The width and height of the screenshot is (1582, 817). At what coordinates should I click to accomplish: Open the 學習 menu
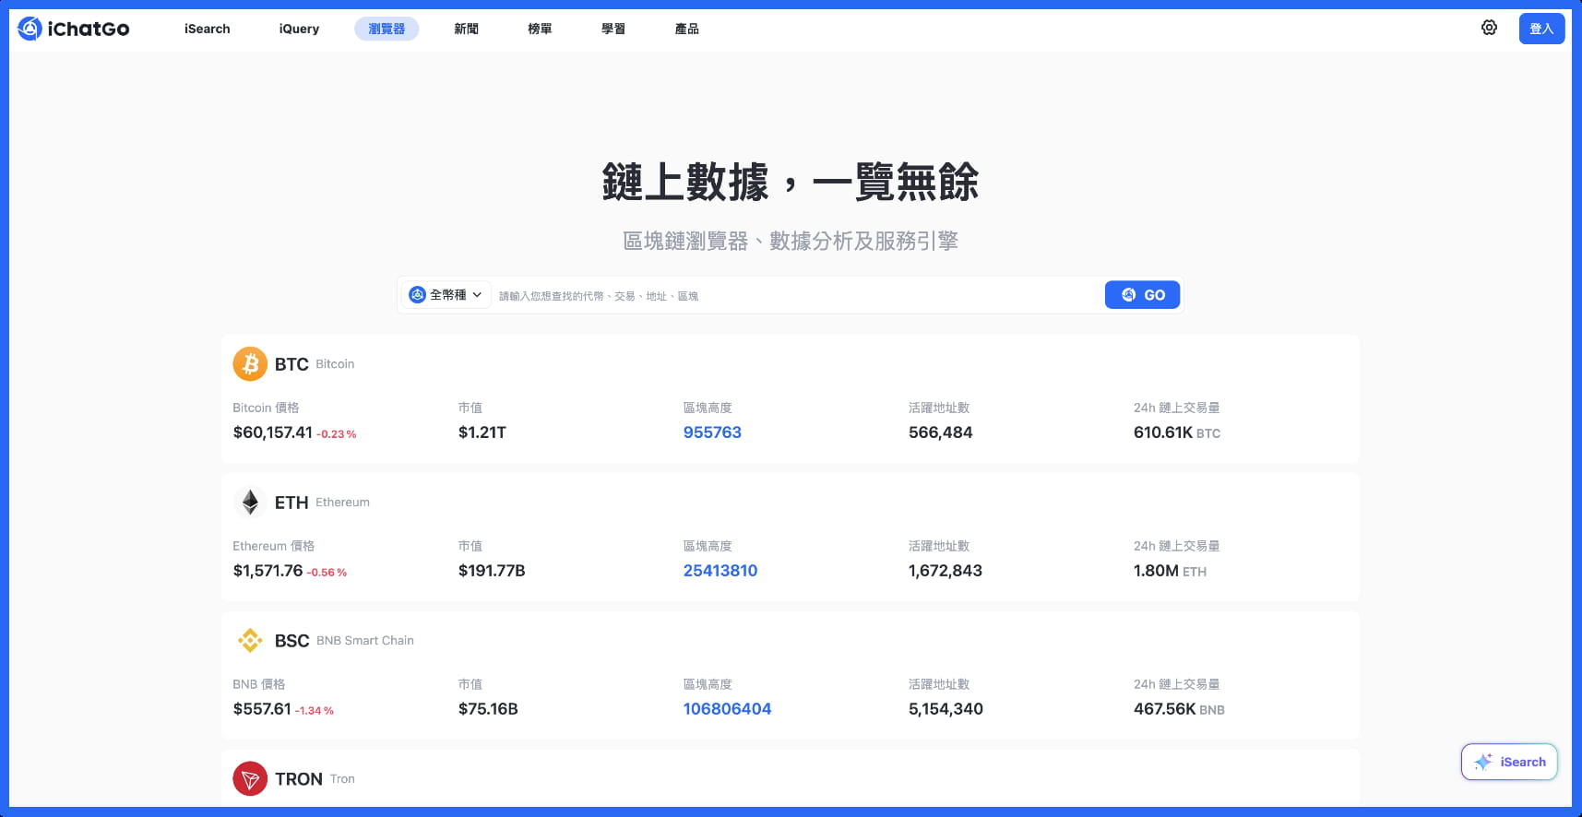(x=613, y=29)
